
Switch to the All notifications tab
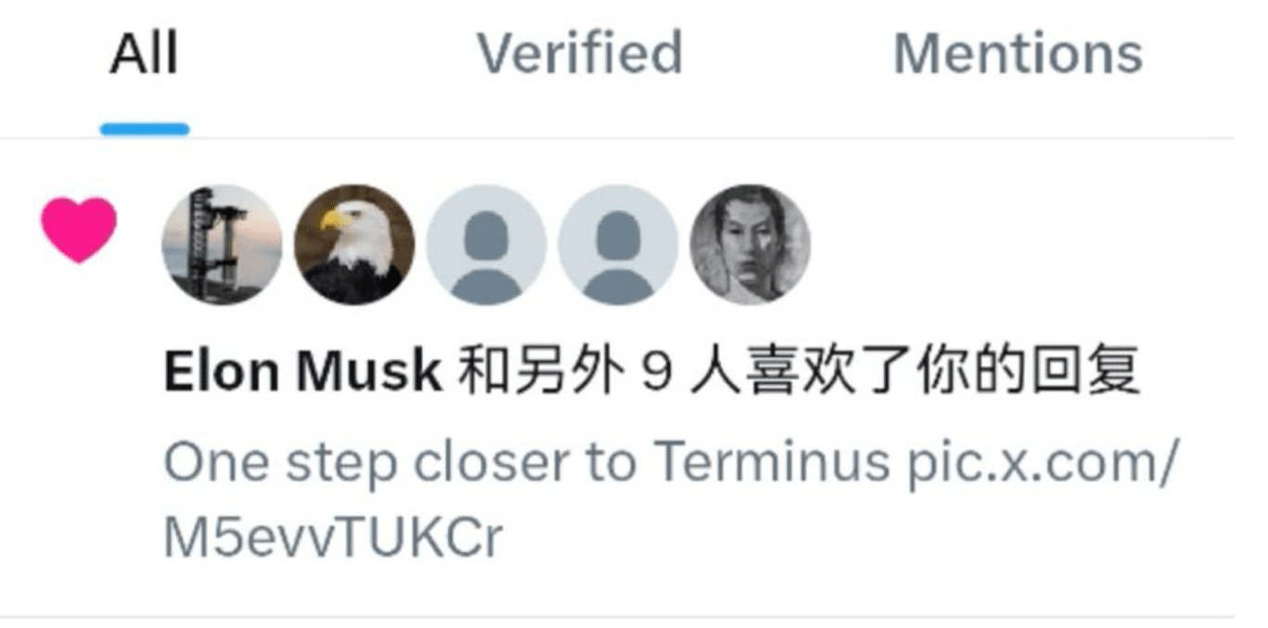144,54
